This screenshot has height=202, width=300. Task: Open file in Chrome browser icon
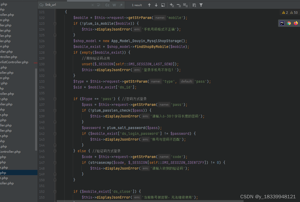point(289,23)
